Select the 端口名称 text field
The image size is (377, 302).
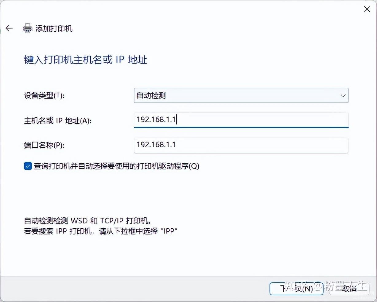[x=241, y=145]
